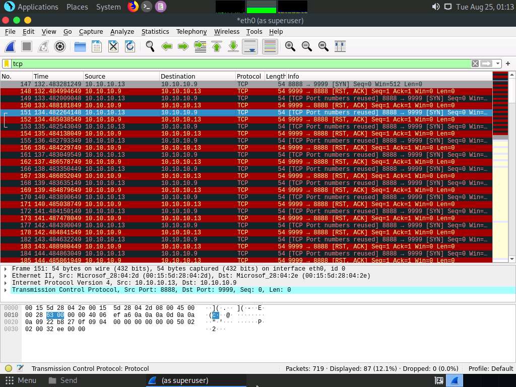
Task: Expand Transmission Control Protocol node
Action: click(x=5, y=290)
